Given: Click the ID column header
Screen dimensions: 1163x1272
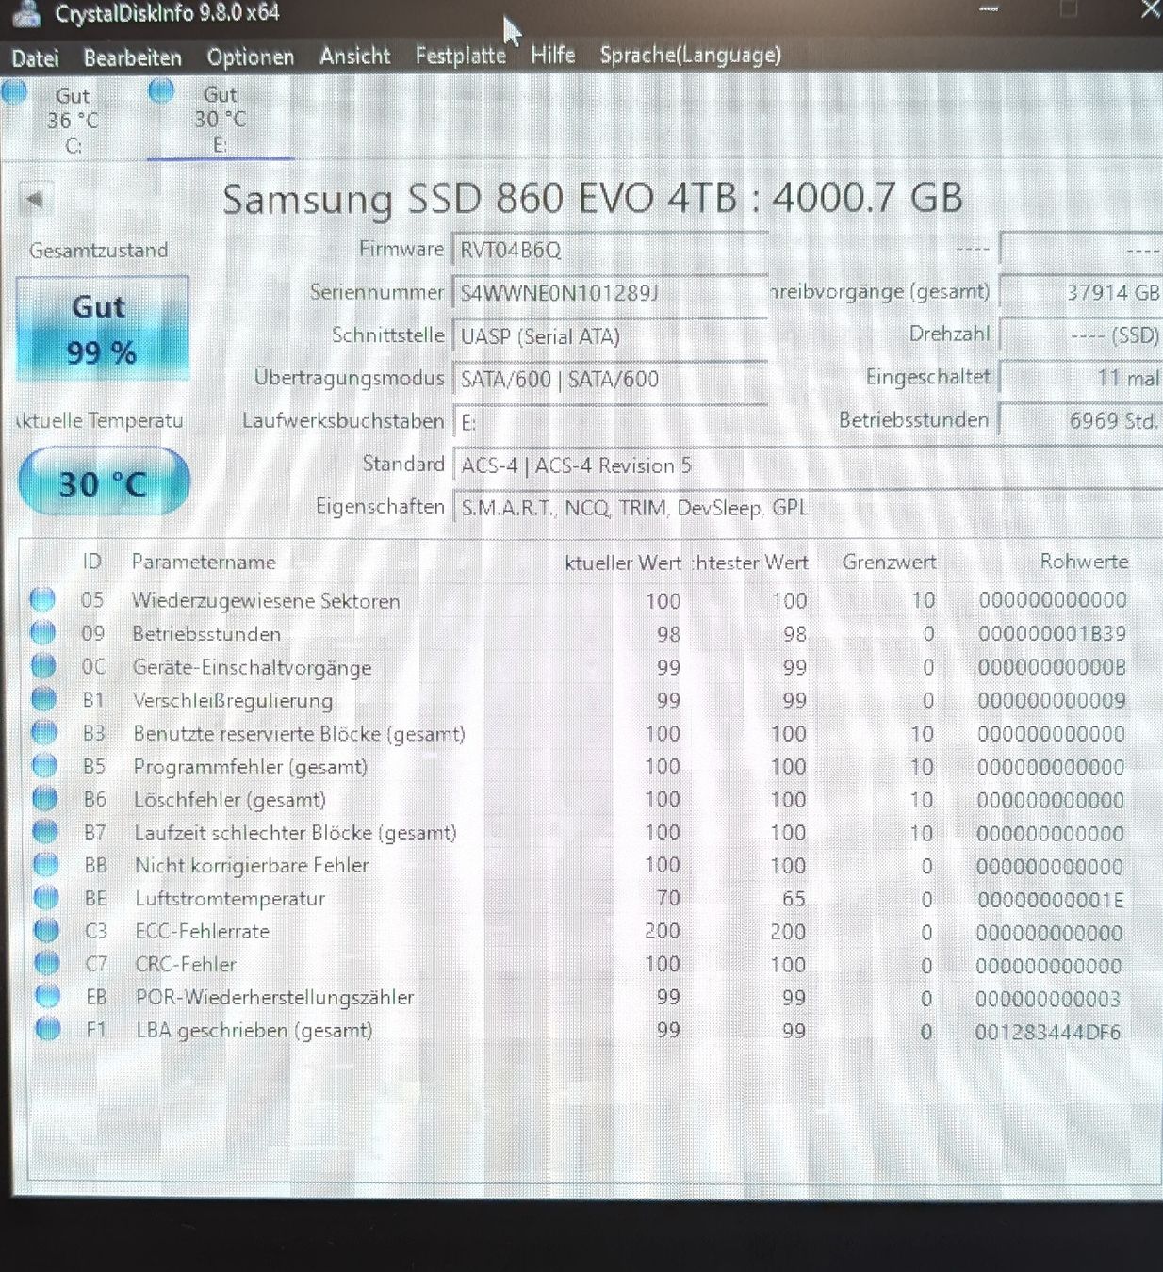Looking at the screenshot, I should (91, 562).
